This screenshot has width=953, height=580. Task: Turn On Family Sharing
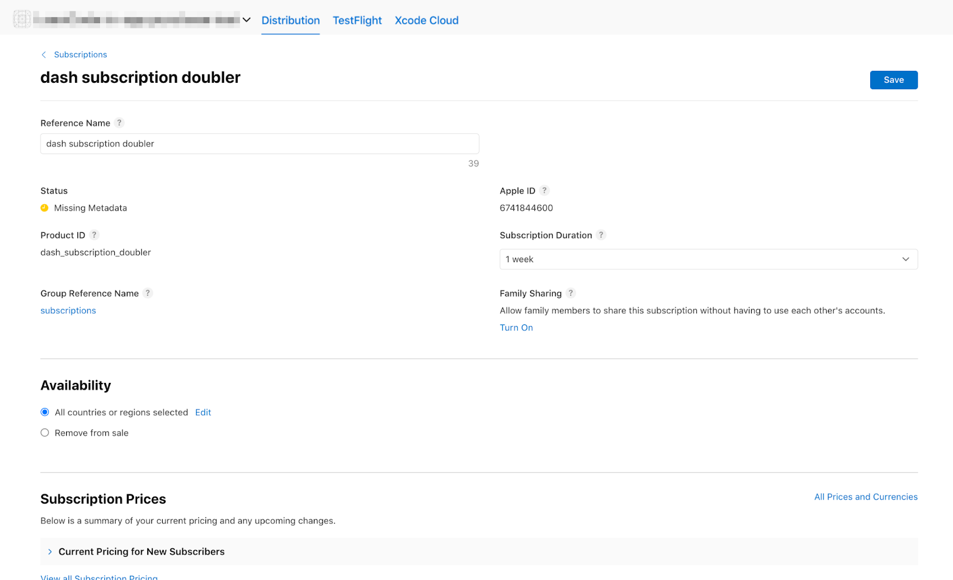[x=516, y=328]
